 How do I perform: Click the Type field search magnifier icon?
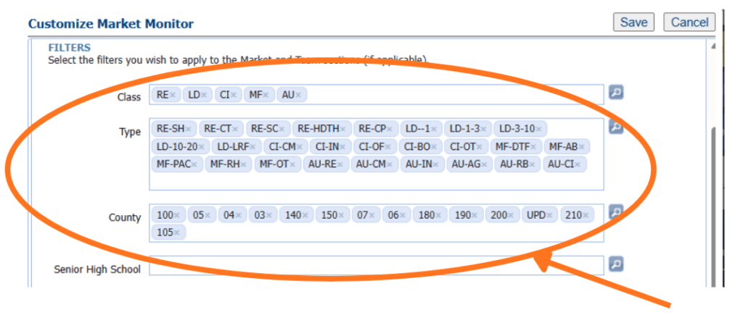[x=615, y=127]
